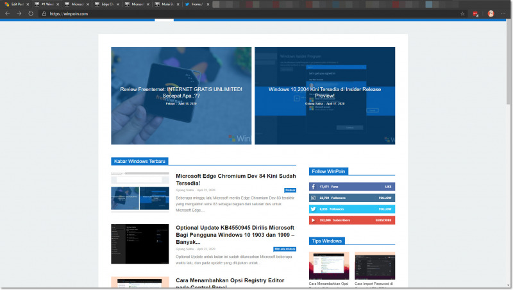The image size is (513, 290).
Task: Open Cara Import Password tip thumbnail
Action: [x=375, y=266]
